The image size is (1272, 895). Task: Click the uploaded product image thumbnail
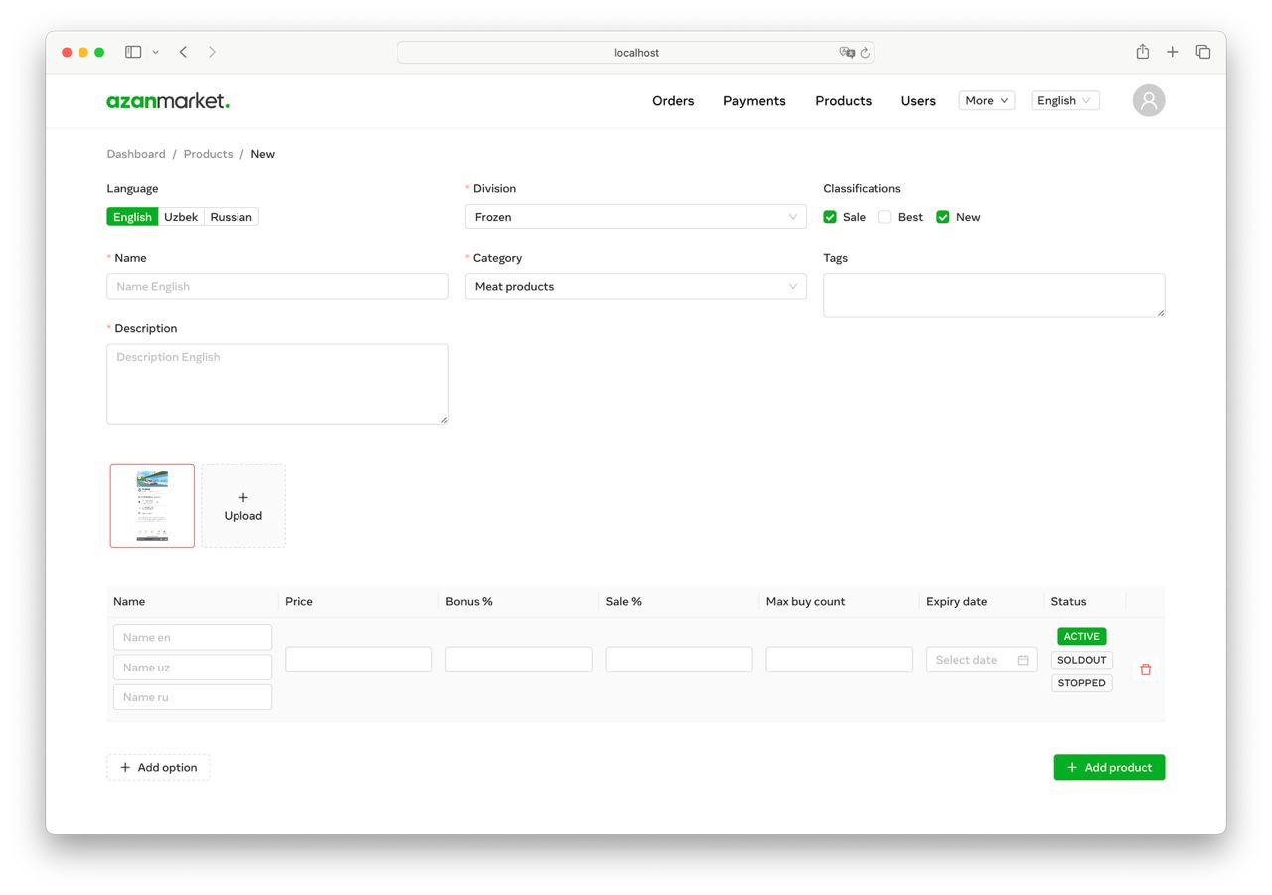(x=152, y=506)
